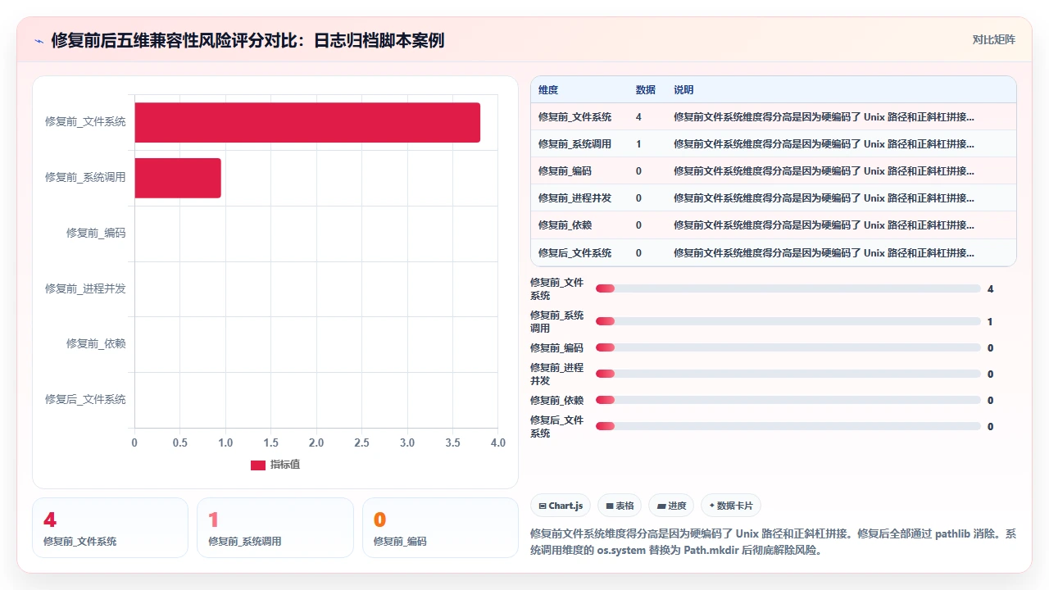This screenshot has height=590, width=1049.
Task: Click the 对比矩阵 label in header
Action: 993,39
